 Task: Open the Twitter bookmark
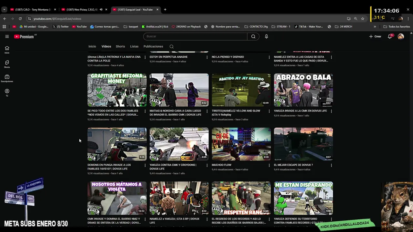coord(60,27)
